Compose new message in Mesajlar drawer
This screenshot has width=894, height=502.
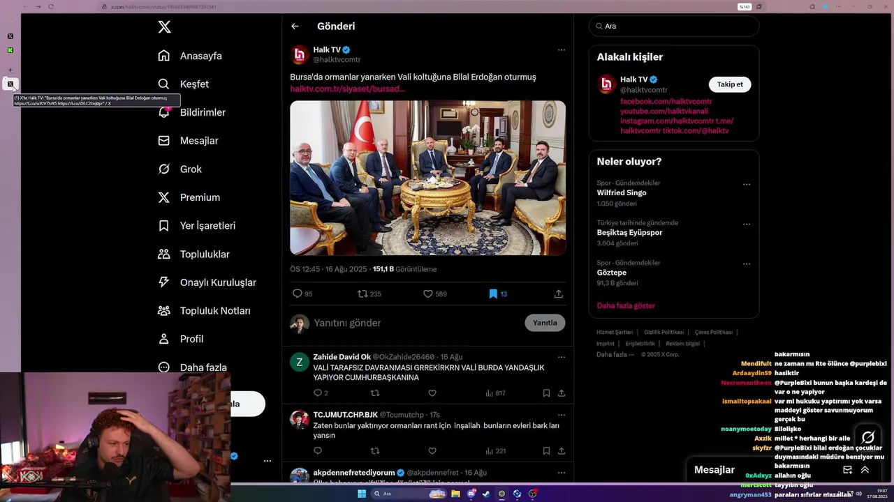[x=847, y=470]
